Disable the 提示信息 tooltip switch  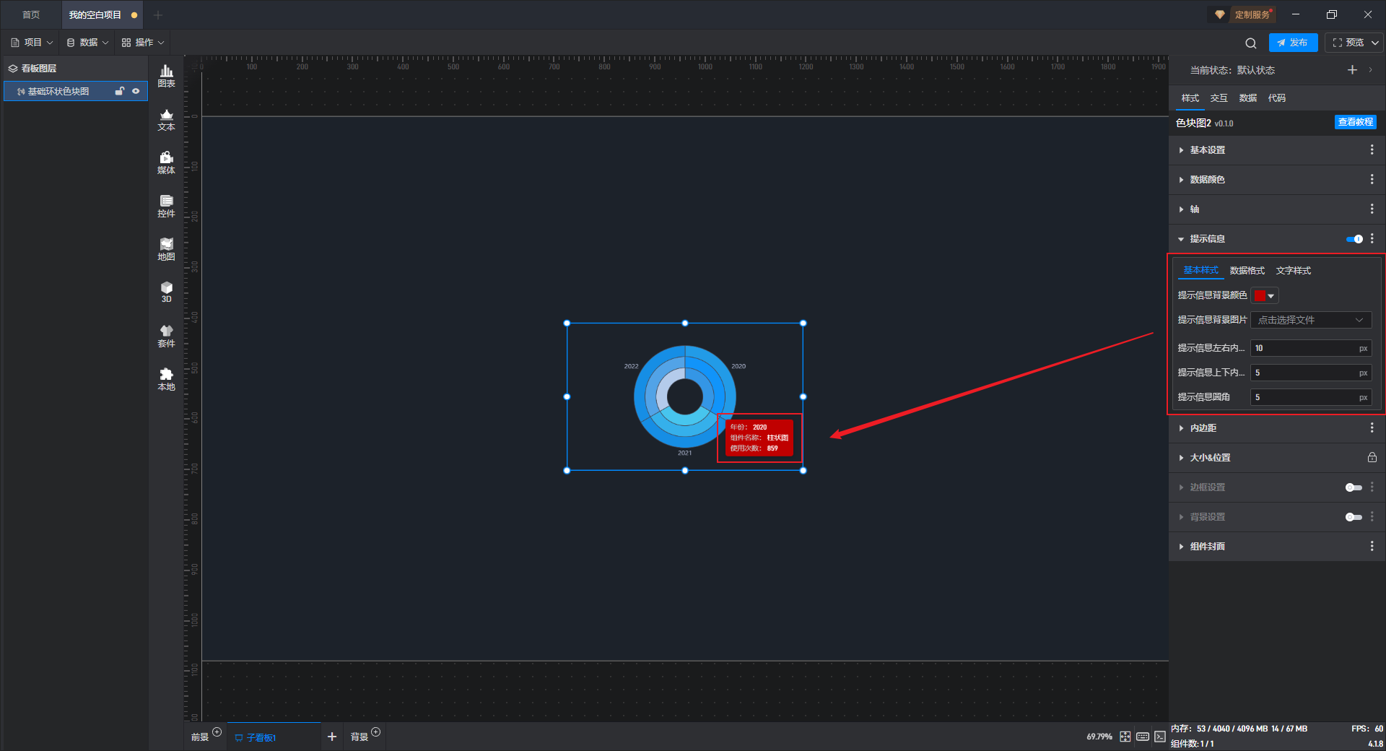[x=1354, y=239]
